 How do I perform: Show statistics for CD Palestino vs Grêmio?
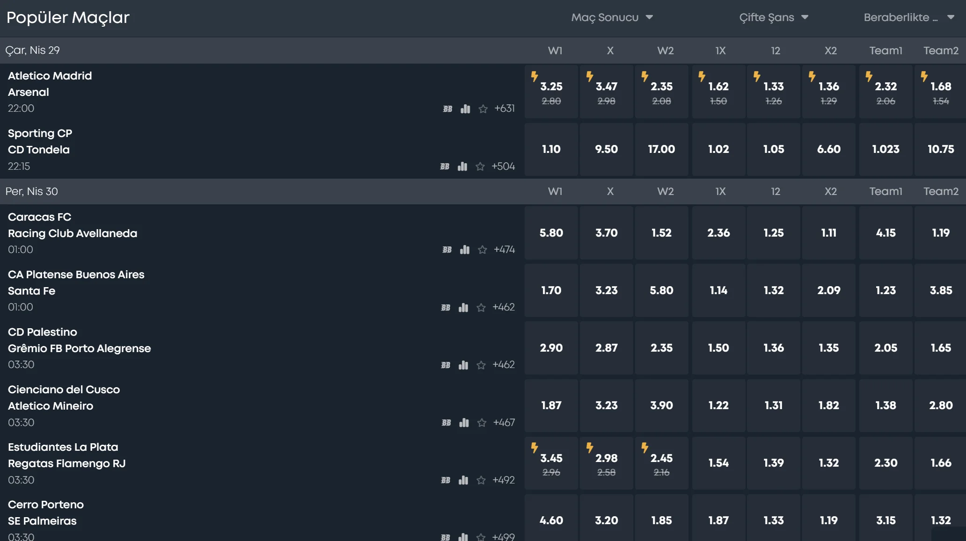pos(463,365)
